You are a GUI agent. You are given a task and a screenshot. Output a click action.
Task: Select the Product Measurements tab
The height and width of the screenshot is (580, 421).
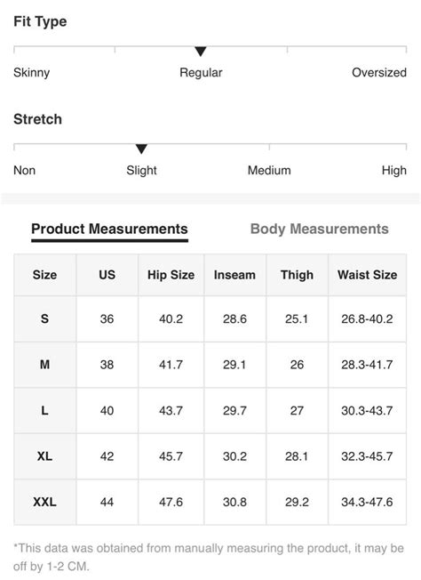pyautogui.click(x=109, y=229)
